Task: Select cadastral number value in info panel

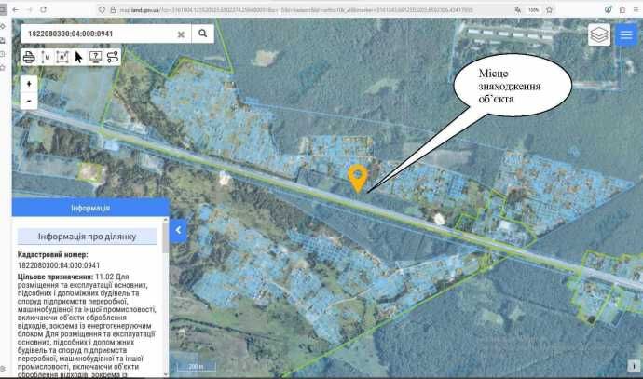Action: coord(59,265)
